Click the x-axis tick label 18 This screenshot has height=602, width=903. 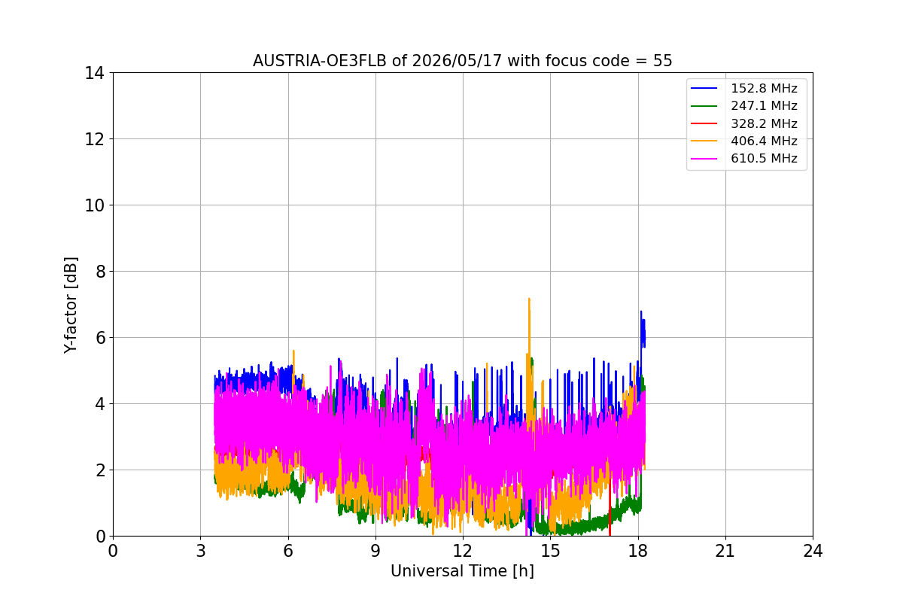(637, 551)
